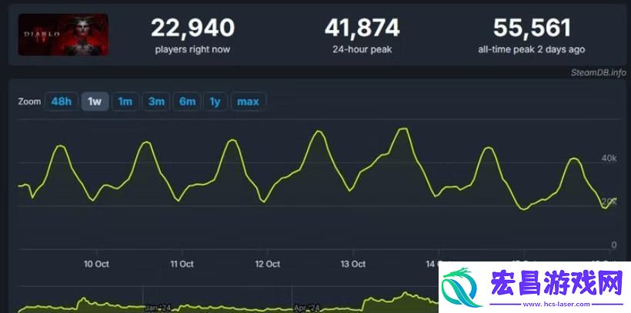631x313 pixels.
Task: Click the 11 Oct axis label
Action: [x=182, y=264]
